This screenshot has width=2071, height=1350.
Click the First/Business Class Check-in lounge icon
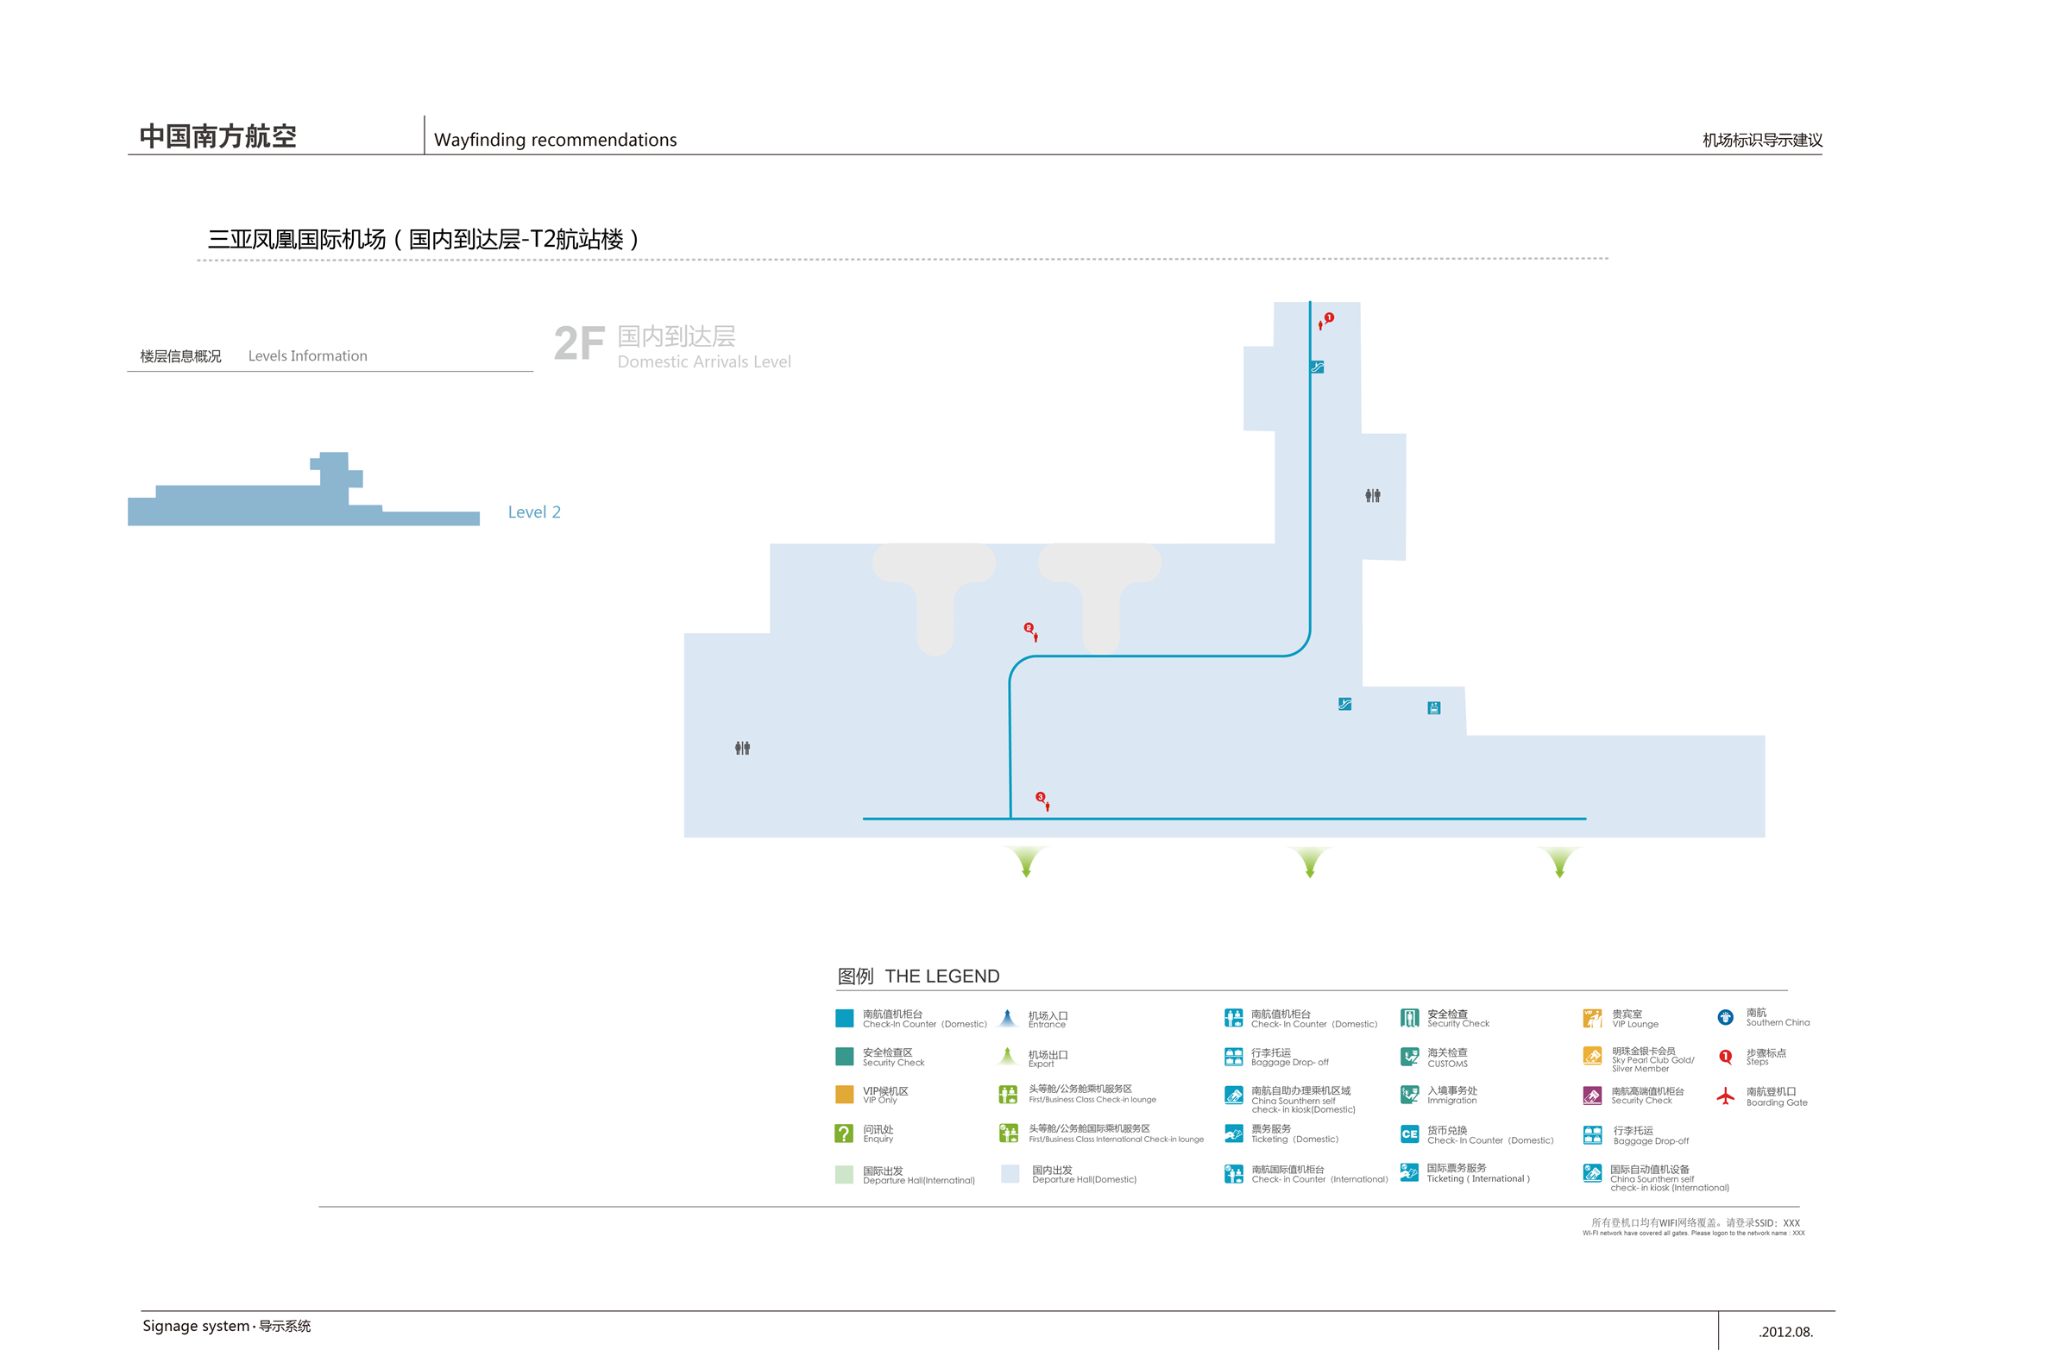(x=1009, y=1095)
